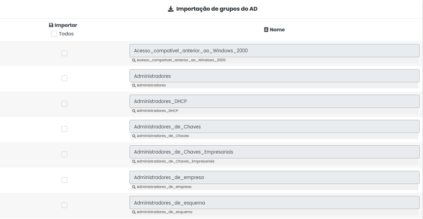Select checkbox for Administradores_DHCP row
Screen dimensions: 423x219
(x=64, y=104)
